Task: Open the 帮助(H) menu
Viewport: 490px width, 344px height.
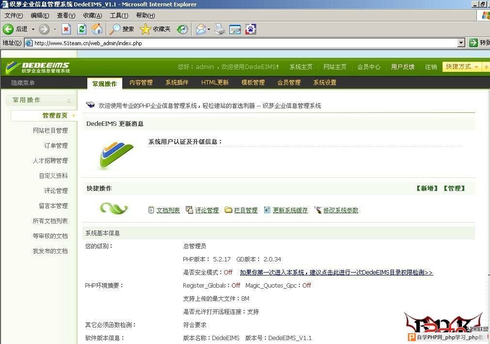Action: (x=146, y=16)
